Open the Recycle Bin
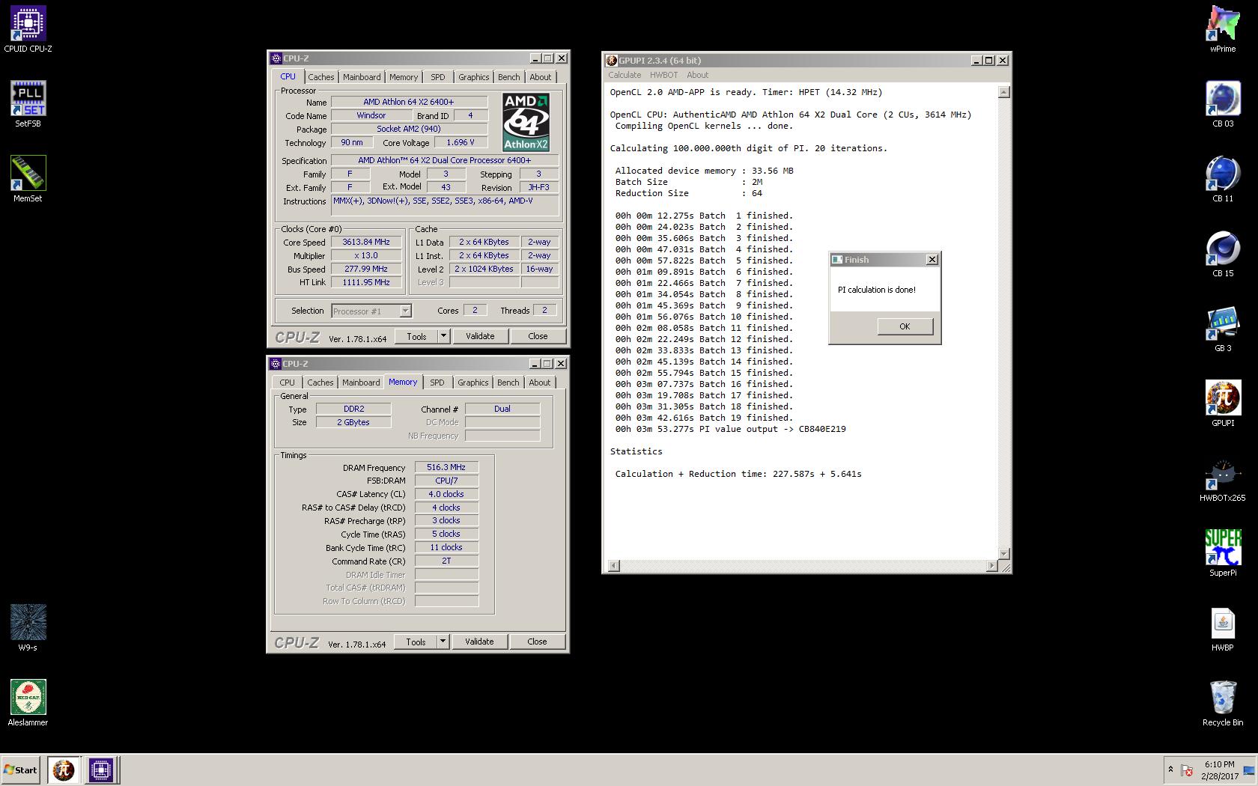The width and height of the screenshot is (1258, 786). (1223, 703)
